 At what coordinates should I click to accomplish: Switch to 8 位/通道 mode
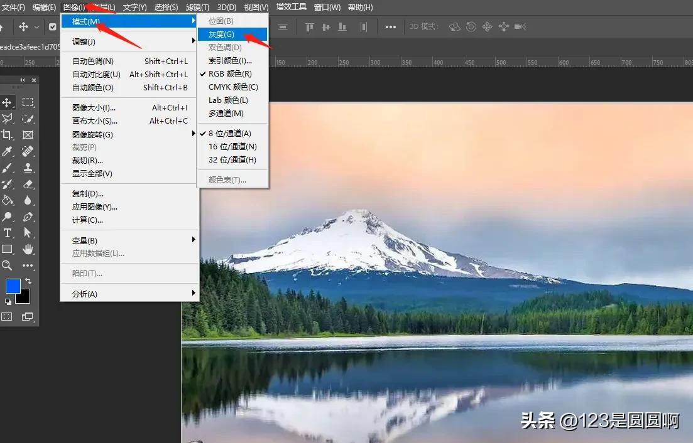229,133
